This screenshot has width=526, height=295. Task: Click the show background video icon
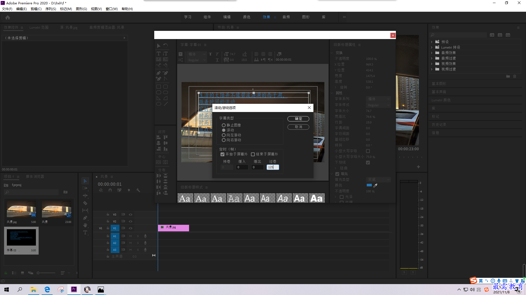[279, 54]
